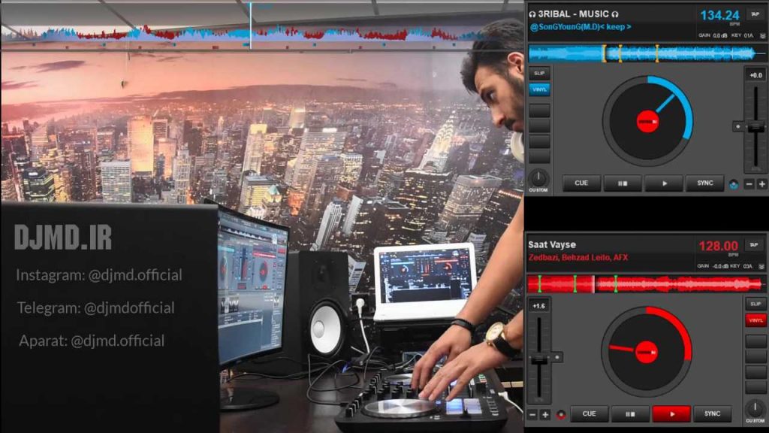769x433 pixels.
Task: Click the pause/stutter button on red deck
Action: click(630, 414)
